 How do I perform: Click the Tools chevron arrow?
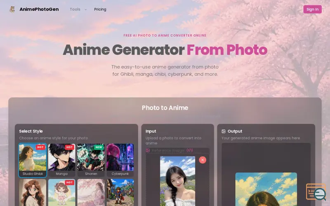coord(85,9)
